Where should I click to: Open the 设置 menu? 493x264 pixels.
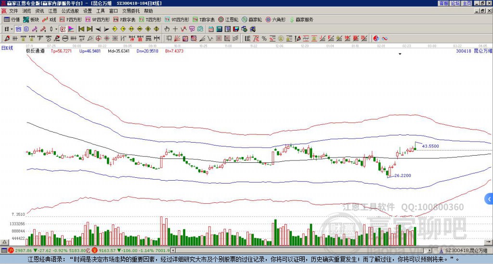click(x=88, y=11)
